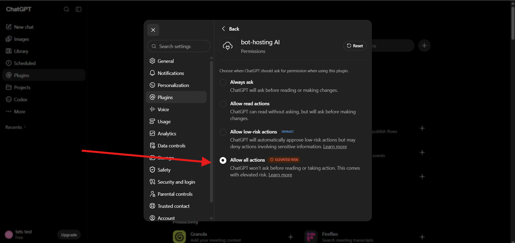Open General settings

coord(176,61)
